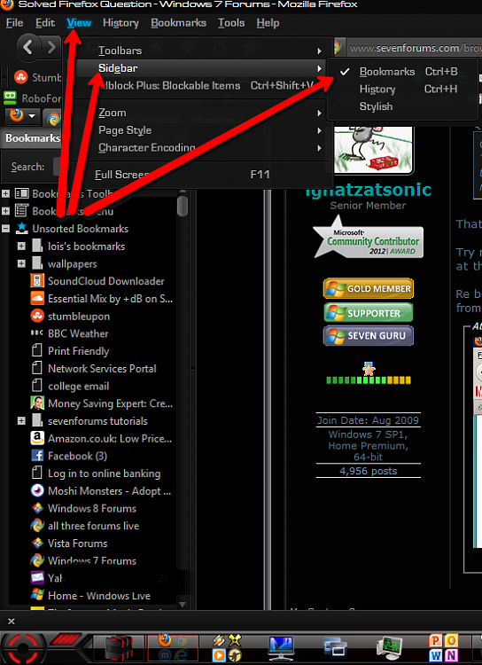Close the bottom bar with X
This screenshot has width=482, height=665.
click(x=12, y=622)
